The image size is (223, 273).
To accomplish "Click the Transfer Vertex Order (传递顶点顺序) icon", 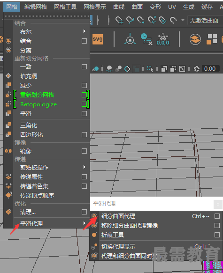I will point(8,195).
